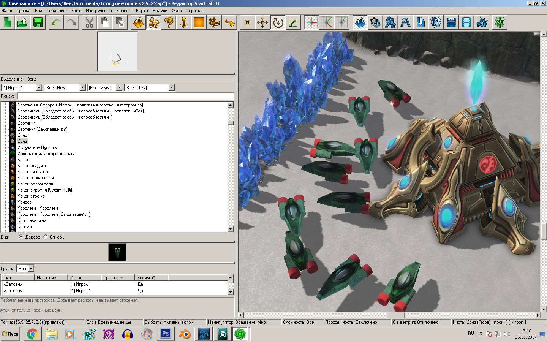Open the Группа (Все) dropdown
Image resolution: width=547 pixels, height=342 pixels.
coord(25,268)
